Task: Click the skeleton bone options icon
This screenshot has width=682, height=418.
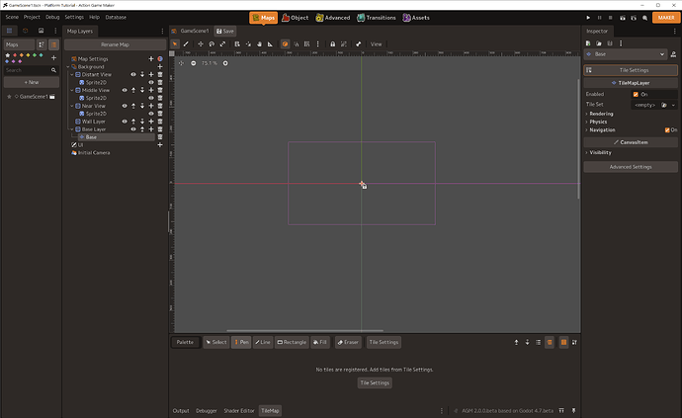Action: (x=359, y=43)
